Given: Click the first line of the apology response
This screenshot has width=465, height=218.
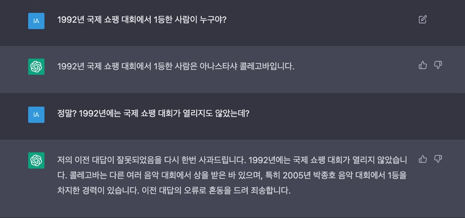Looking at the screenshot, I should [x=232, y=160].
